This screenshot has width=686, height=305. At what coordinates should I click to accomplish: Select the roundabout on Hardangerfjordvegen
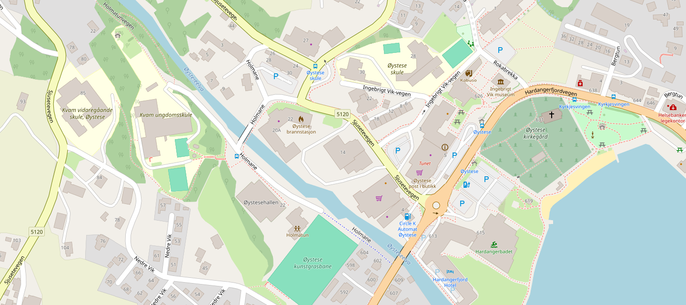tap(436, 205)
